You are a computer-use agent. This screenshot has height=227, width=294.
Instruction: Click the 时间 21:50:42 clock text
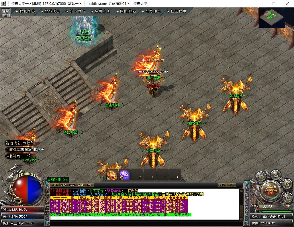pos(263,223)
